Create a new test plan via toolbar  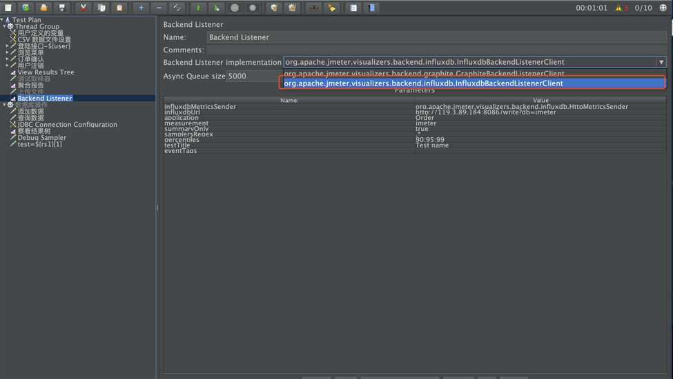[x=8, y=8]
